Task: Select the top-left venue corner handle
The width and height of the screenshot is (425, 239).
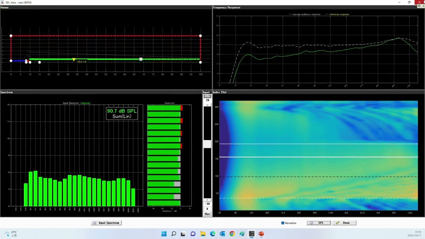Action: click(x=11, y=36)
